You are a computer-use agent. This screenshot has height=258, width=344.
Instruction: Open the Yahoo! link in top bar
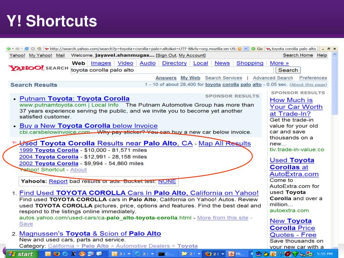tap(17, 55)
